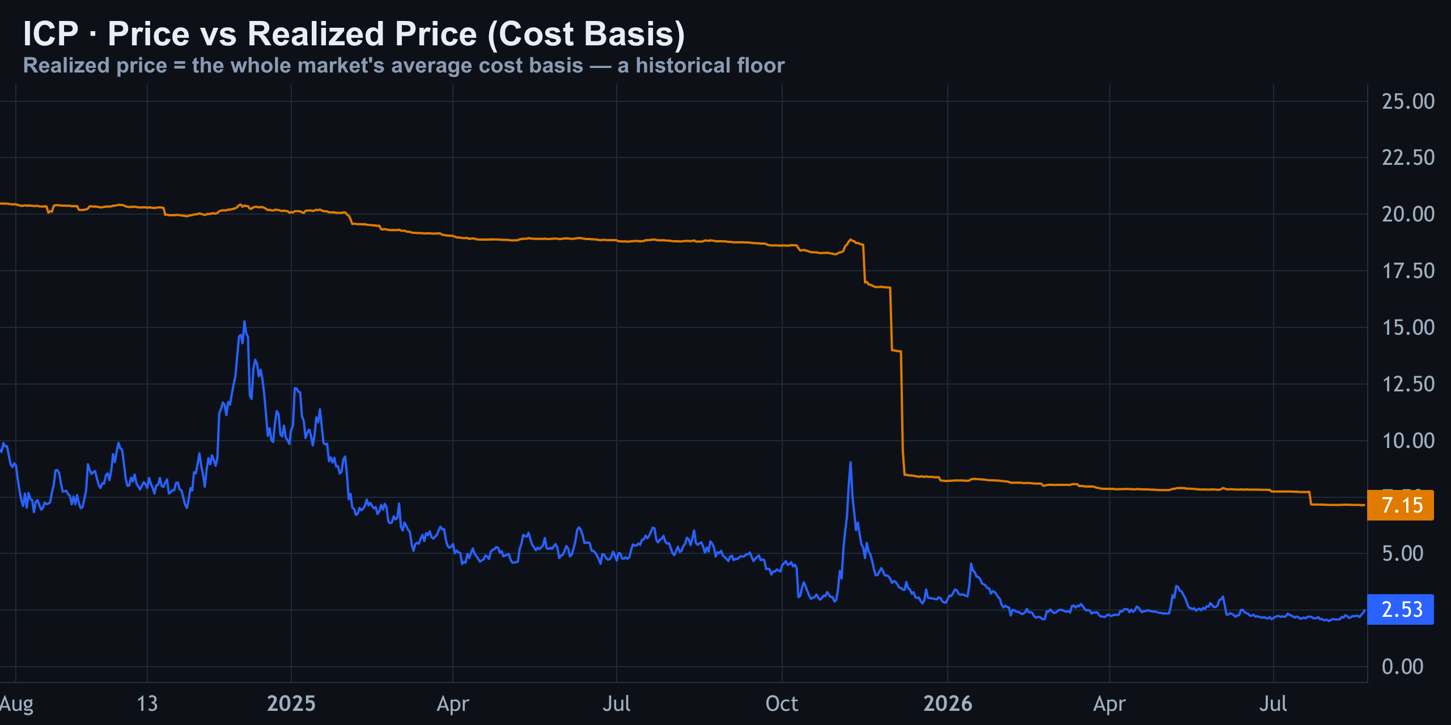
Task: Click the subtitle about realized price cost basis
Action: point(404,66)
